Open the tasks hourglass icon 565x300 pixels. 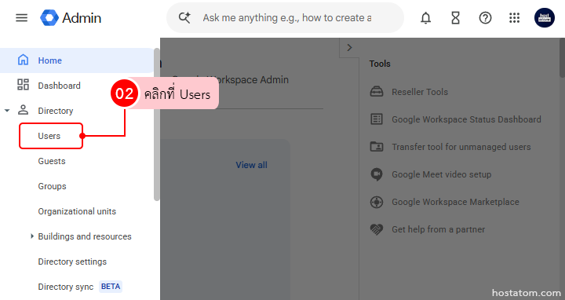click(455, 17)
